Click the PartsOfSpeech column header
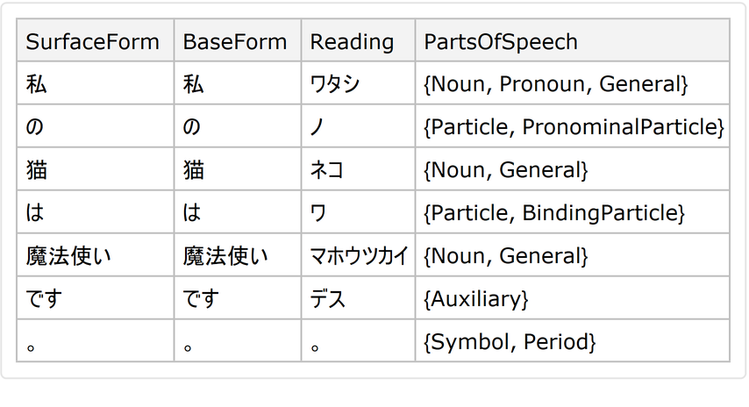Image resolution: width=749 pixels, height=407 pixels. point(501,41)
